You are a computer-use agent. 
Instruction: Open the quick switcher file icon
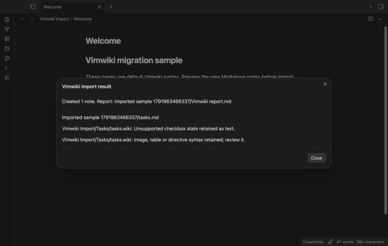(x=7, y=19)
